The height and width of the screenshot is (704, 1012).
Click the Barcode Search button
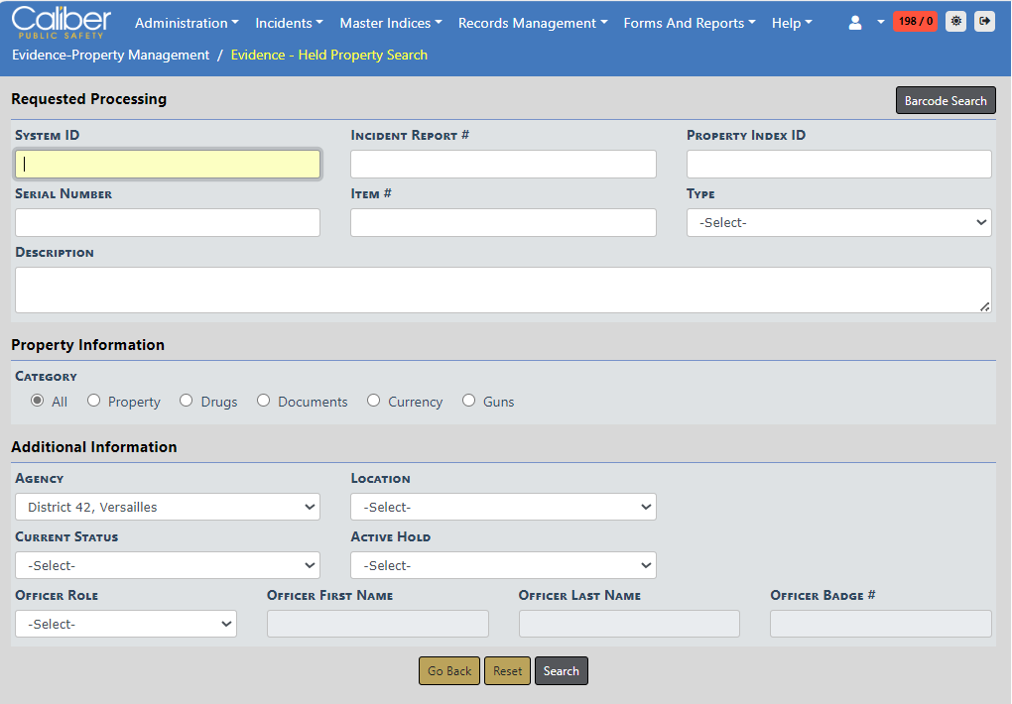pos(946,100)
